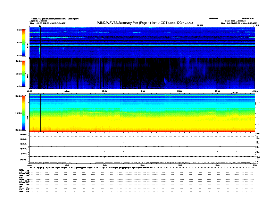Click the 16:00 tick below RAD1 panel

180,91
